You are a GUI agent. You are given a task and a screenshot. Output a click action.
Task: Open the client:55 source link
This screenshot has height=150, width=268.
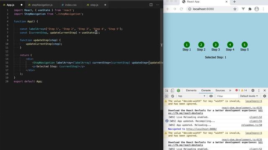(x=255, y=121)
